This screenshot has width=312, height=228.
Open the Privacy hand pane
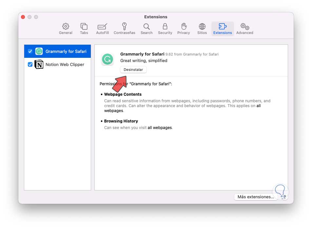click(184, 29)
